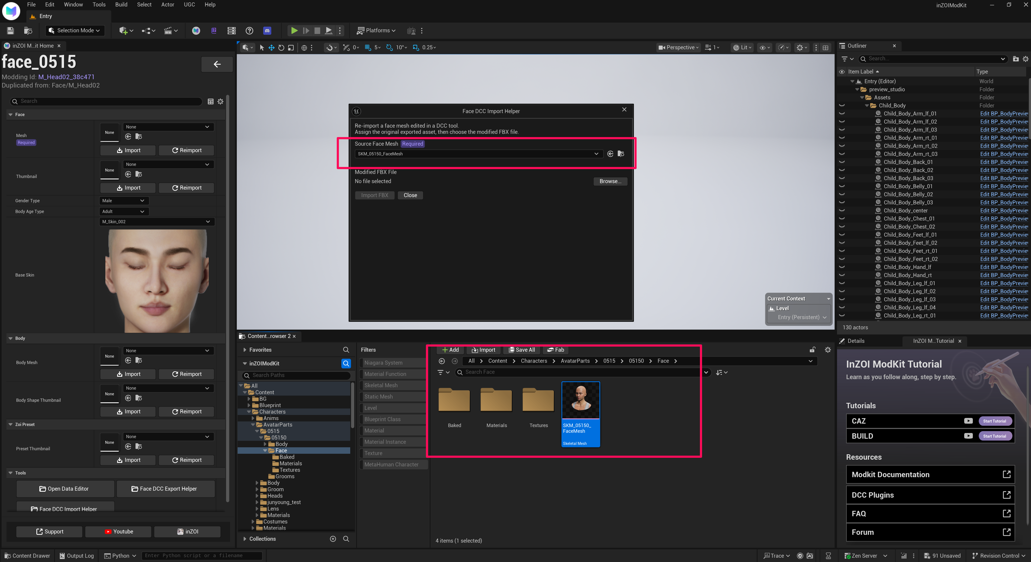1031x562 pixels.
Task: Toggle visibility of Child_Body_Chest_01
Action: coord(842,218)
